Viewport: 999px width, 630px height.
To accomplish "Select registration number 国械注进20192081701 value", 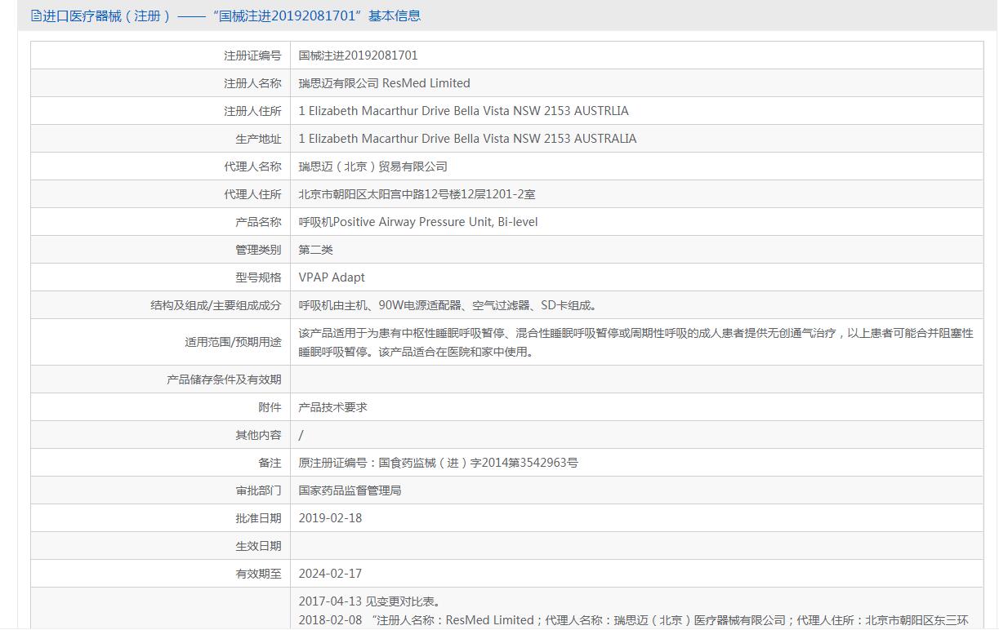I will click(359, 55).
